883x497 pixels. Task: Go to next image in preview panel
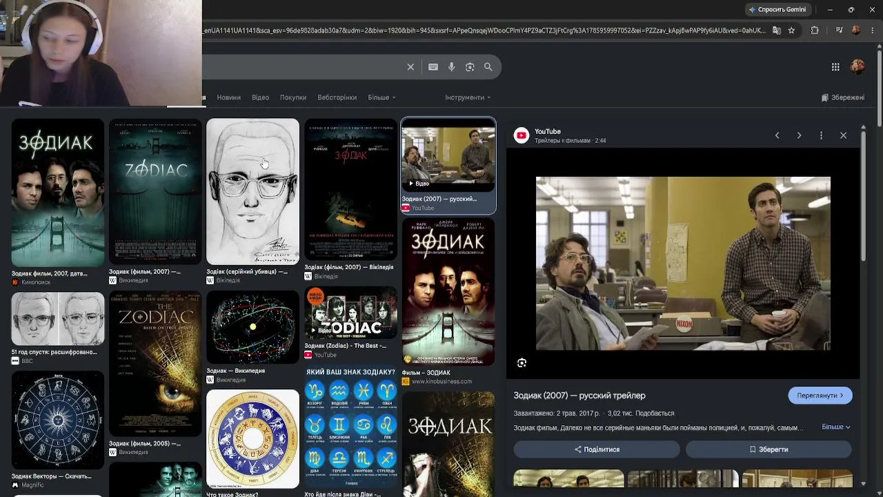[800, 135]
